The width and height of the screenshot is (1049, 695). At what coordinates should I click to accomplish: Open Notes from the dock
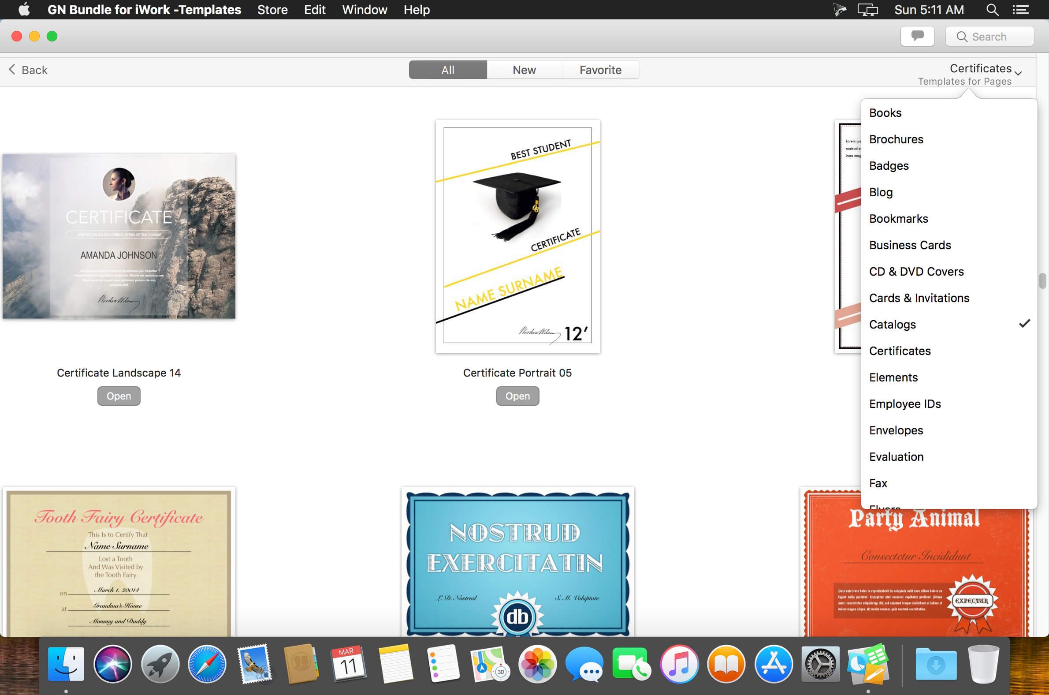(396, 664)
